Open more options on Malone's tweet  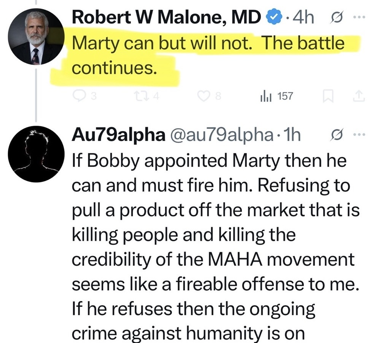tap(358, 18)
